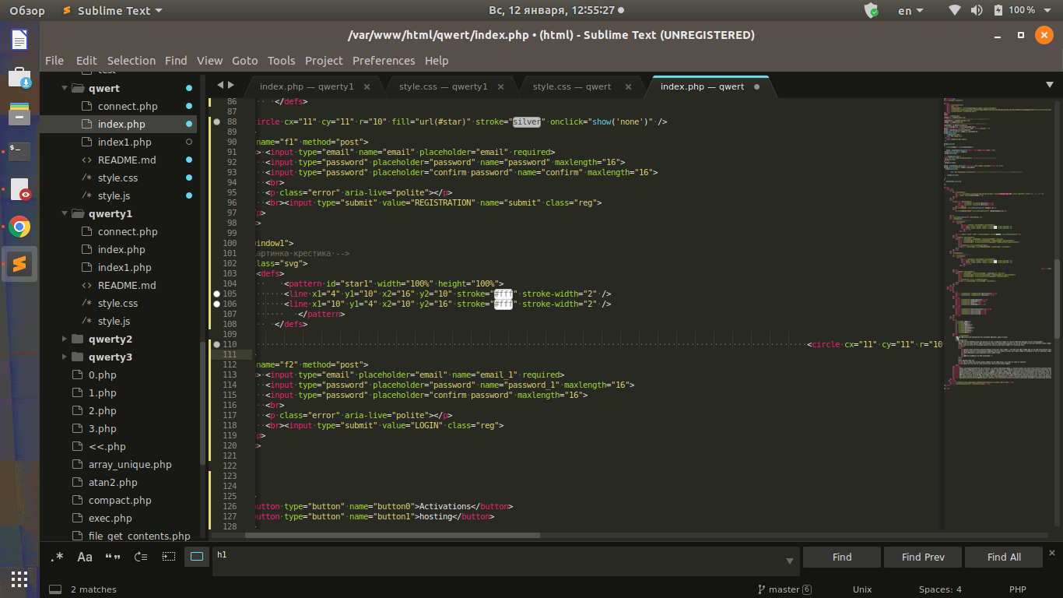This screenshot has width=1063, height=598.
Task: Click the Wi-Fi icon in system tray
Action: coord(955,11)
